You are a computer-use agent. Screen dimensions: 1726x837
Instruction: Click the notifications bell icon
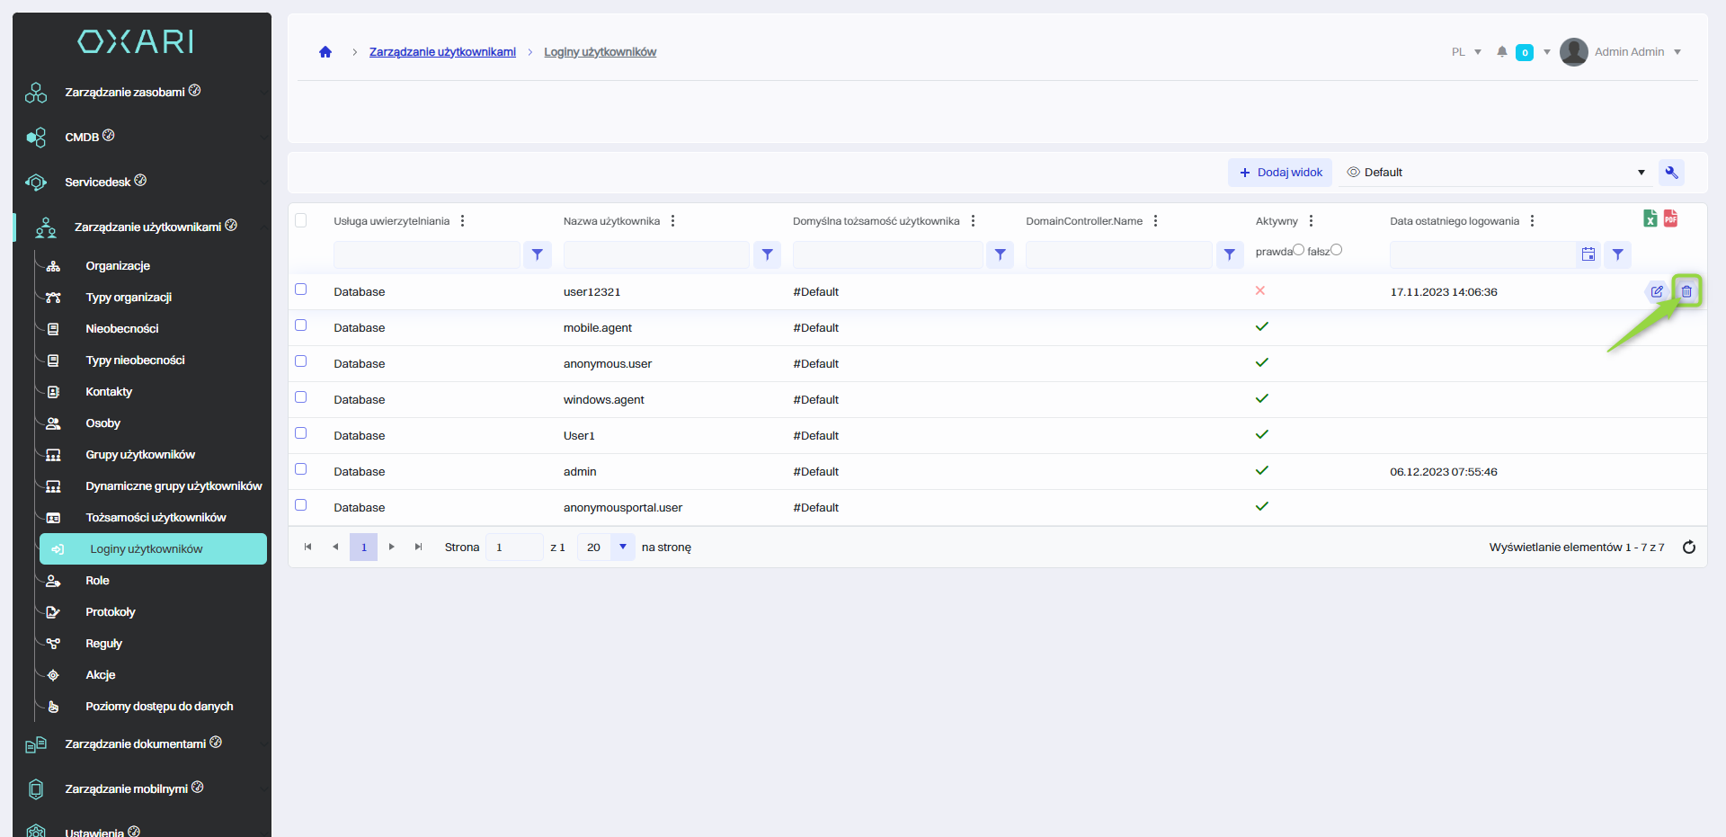tap(1501, 52)
